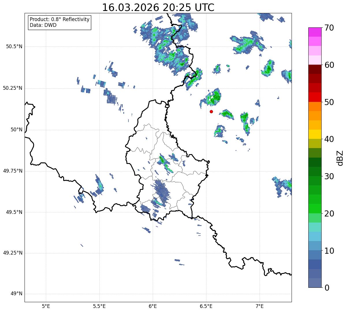This screenshot has width=347, height=312.
Task: Click the colorbar tick label "20"
Action: pyautogui.click(x=329, y=214)
